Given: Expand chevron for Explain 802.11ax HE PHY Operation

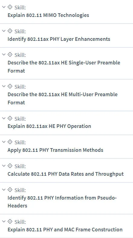Looking at the screenshot, I should point(4,118).
